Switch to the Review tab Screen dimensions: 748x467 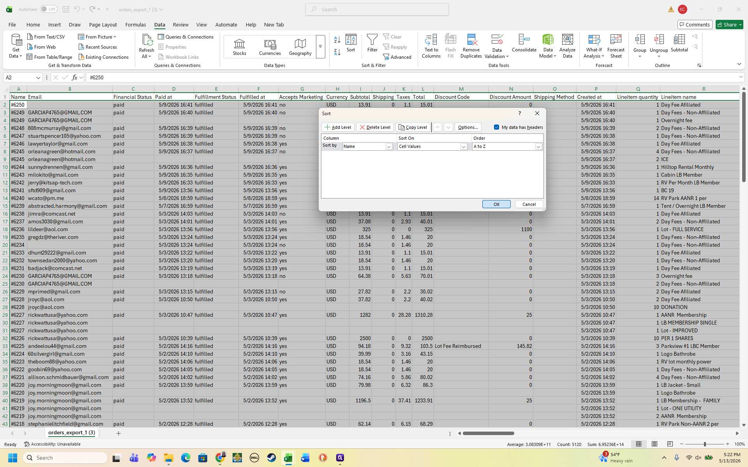[x=180, y=25]
